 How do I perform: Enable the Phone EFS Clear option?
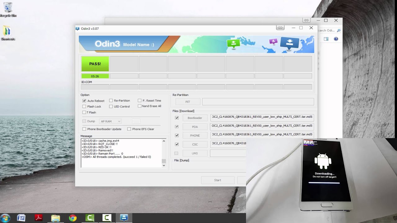point(129,129)
